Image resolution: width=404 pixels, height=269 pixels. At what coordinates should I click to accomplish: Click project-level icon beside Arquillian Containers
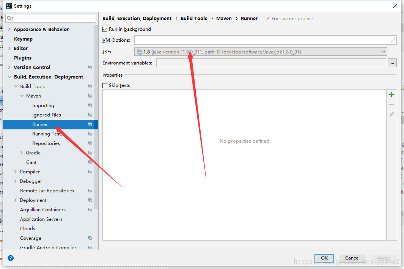[90, 210]
